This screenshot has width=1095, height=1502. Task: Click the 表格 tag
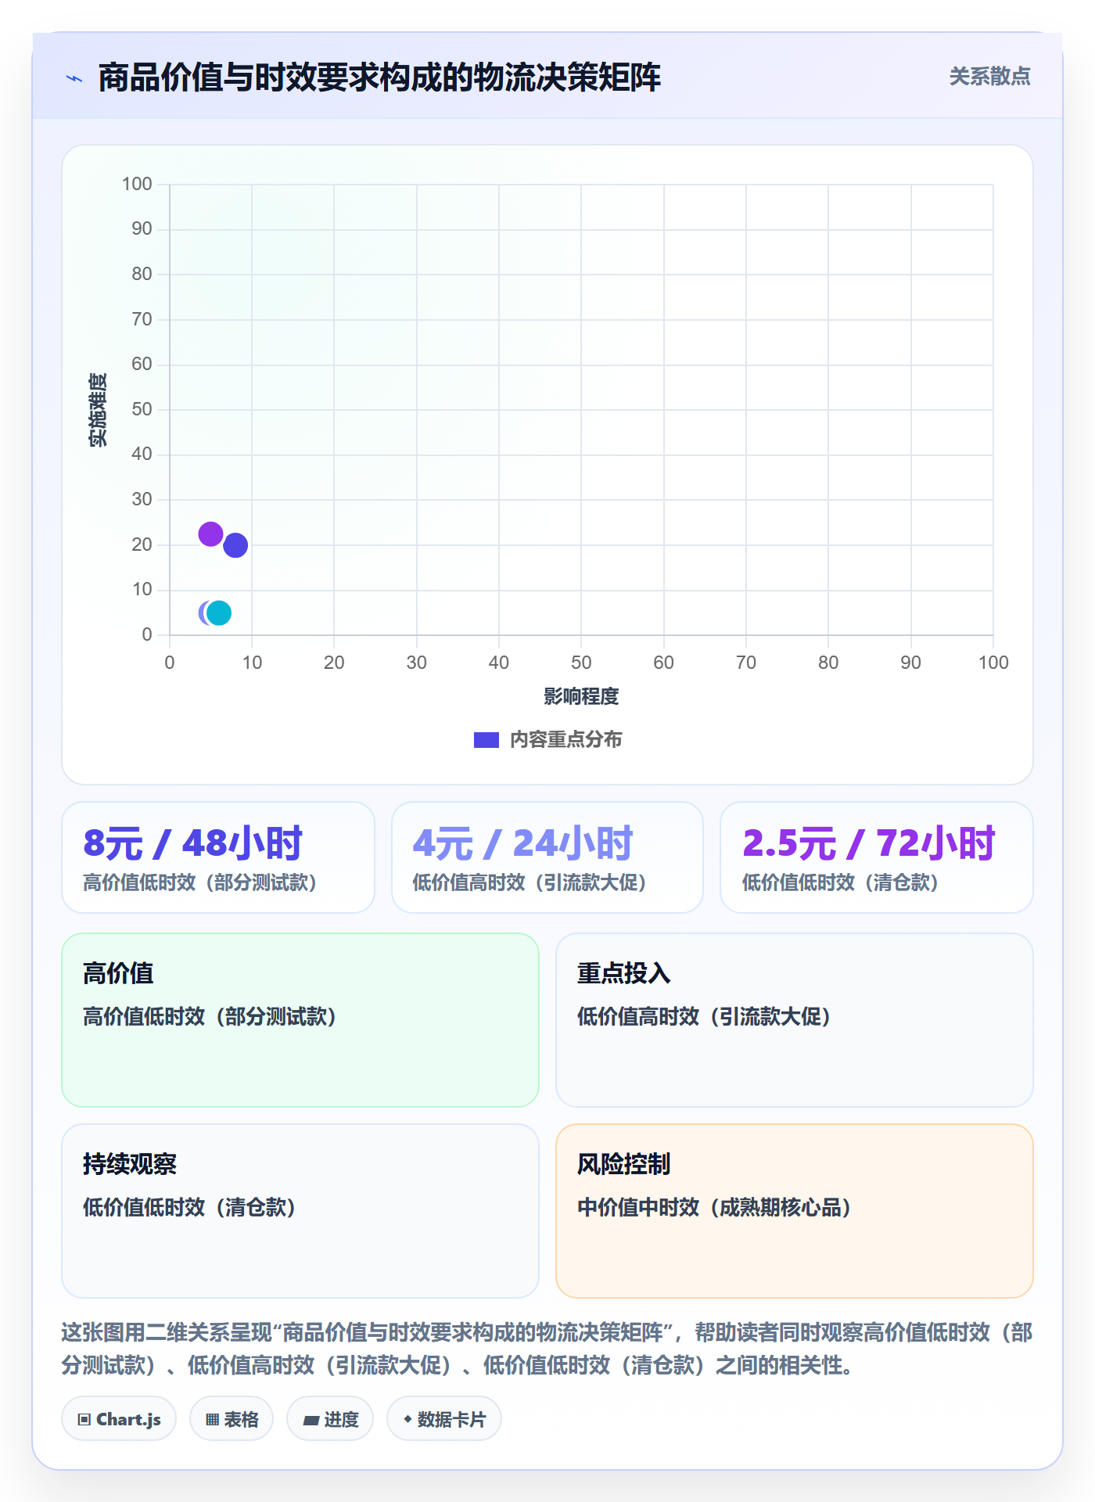point(232,1419)
